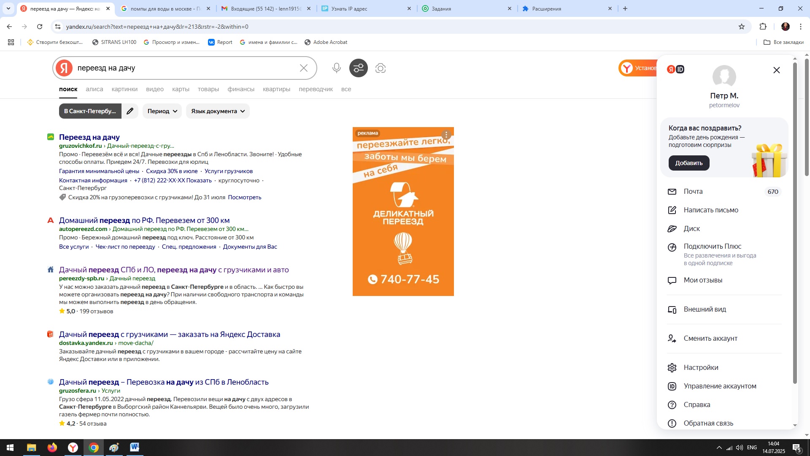Open the Яндекс Доставка result link
The width and height of the screenshot is (810, 456).
[170, 334]
